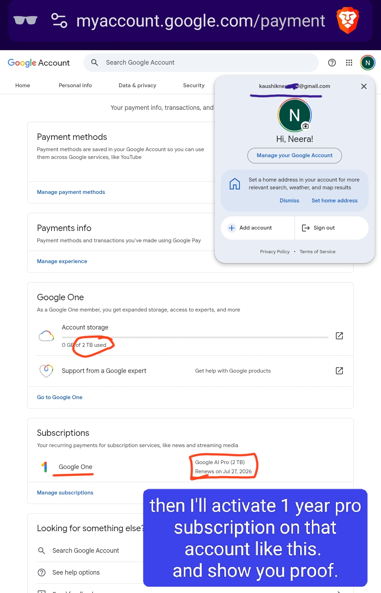Viewport: 381px width, 593px height.
Task: Open the Google apps grid icon
Action: [x=349, y=63]
